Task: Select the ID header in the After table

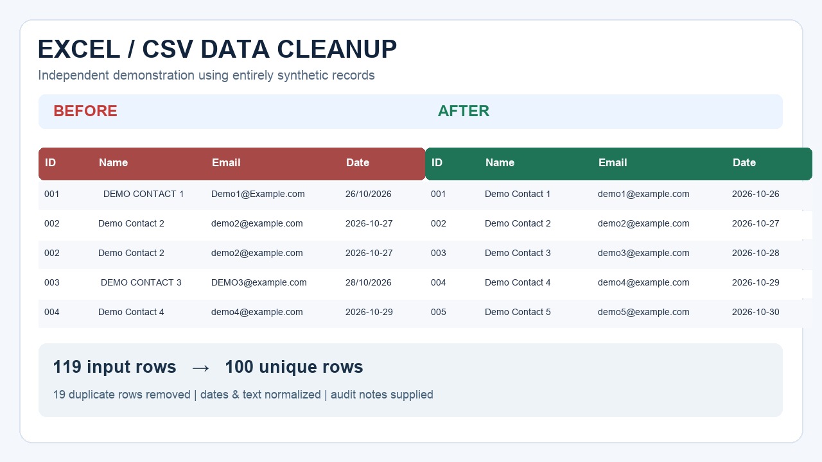Action: (437, 163)
